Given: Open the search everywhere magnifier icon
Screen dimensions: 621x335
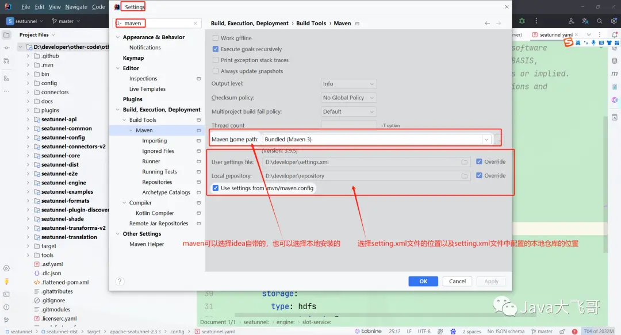Looking at the screenshot, I should pyautogui.click(x=600, y=21).
